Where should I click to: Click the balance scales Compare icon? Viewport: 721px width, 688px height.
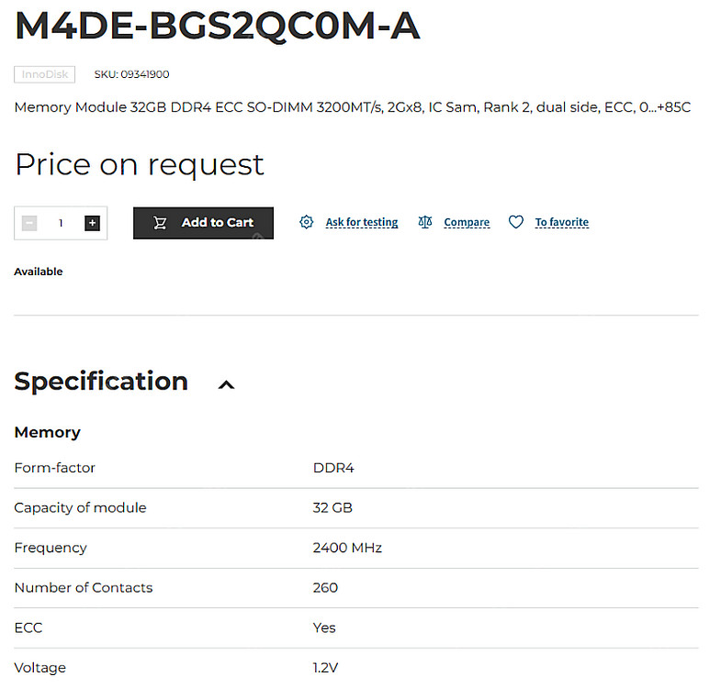click(x=424, y=222)
